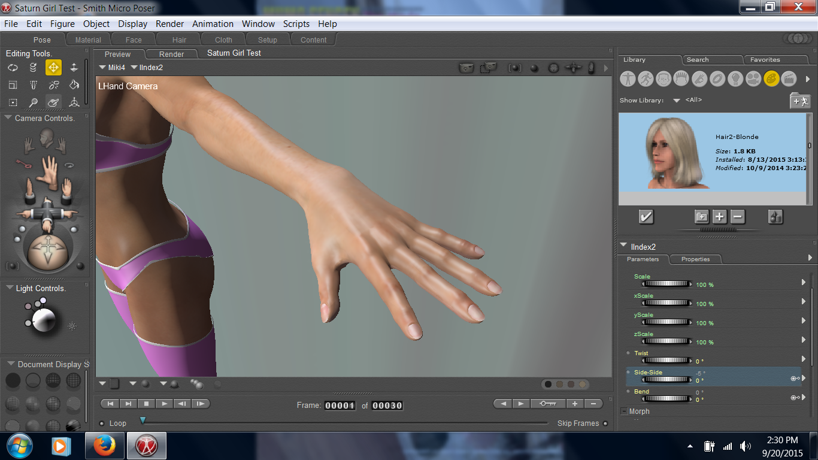The height and width of the screenshot is (460, 818).
Task: Apply library preset with checkmark button
Action: [646, 217]
